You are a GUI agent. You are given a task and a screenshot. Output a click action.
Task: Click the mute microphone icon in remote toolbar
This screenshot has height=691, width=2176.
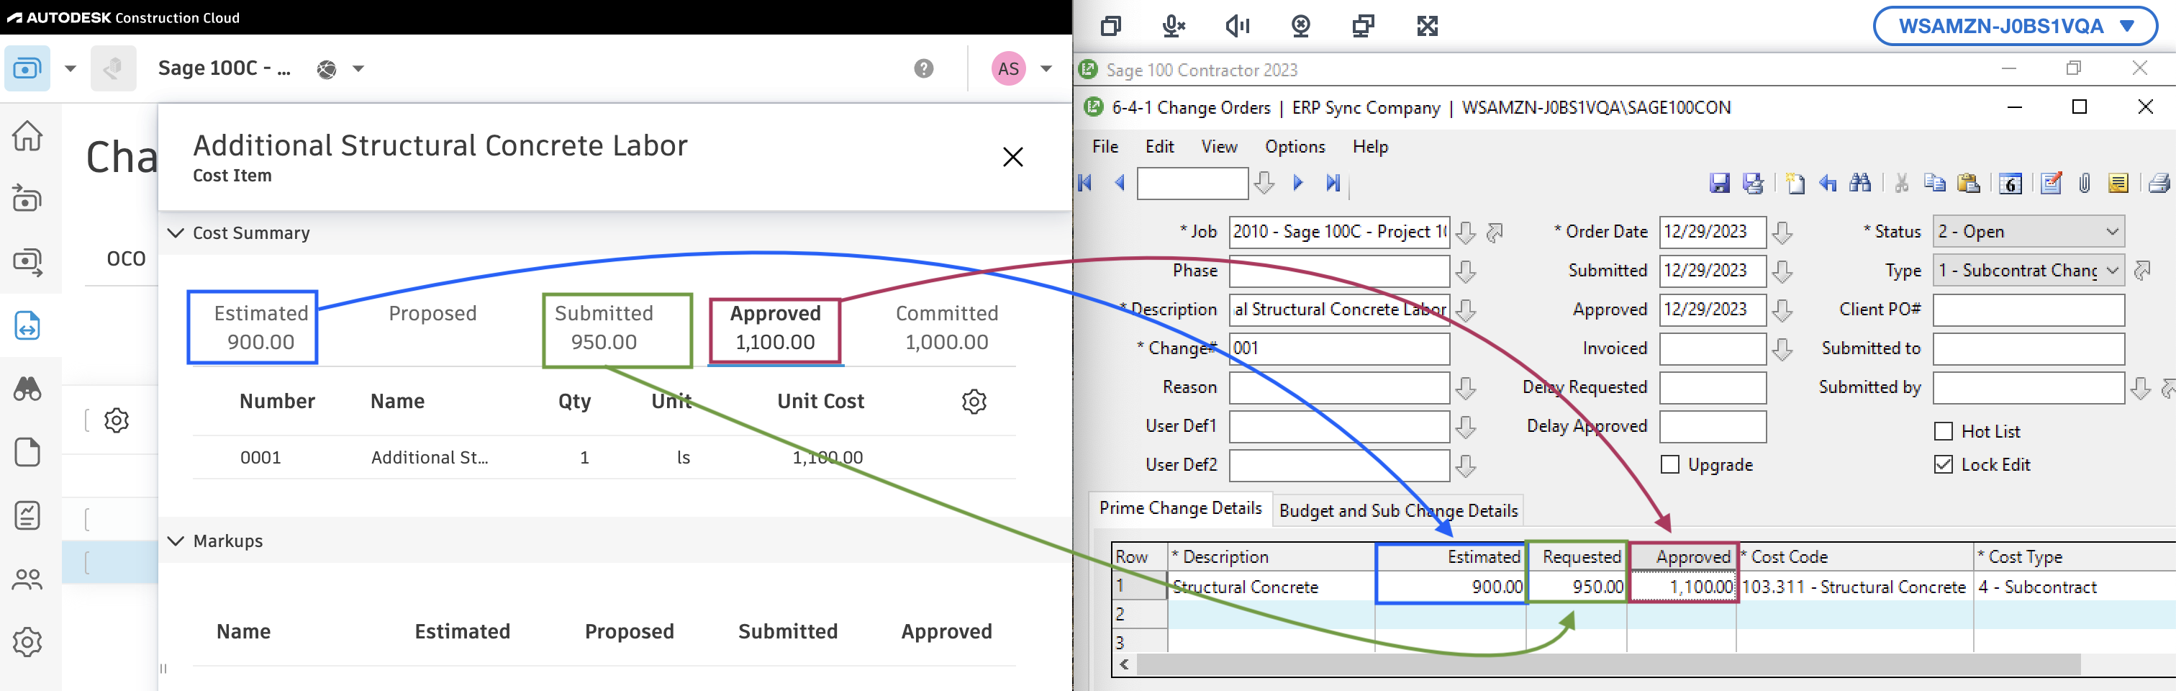tap(1174, 26)
